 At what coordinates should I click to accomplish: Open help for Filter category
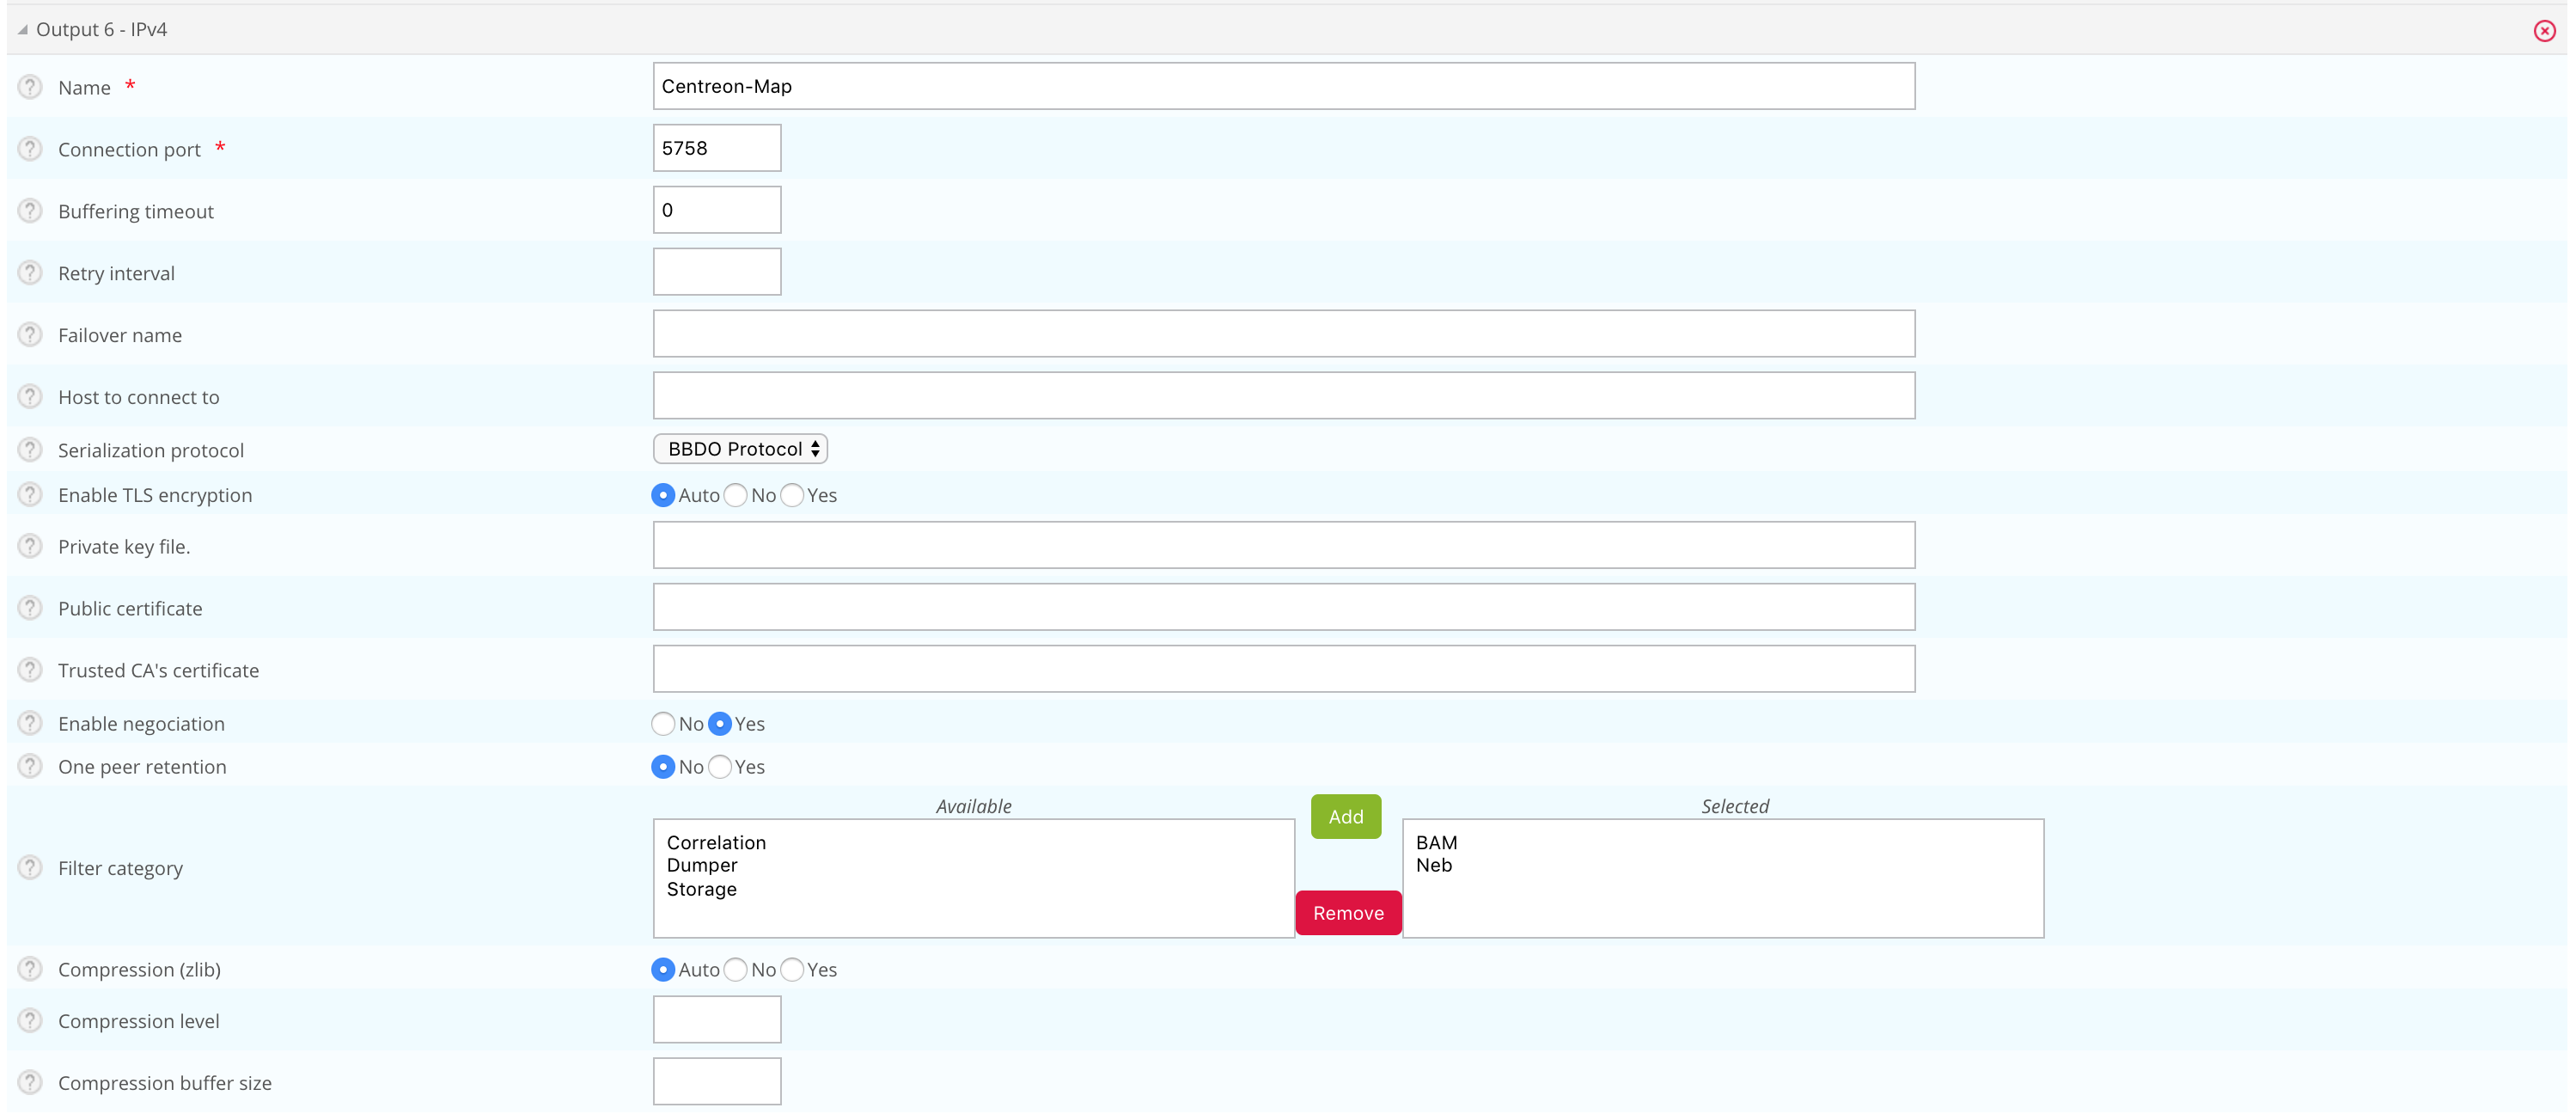30,867
